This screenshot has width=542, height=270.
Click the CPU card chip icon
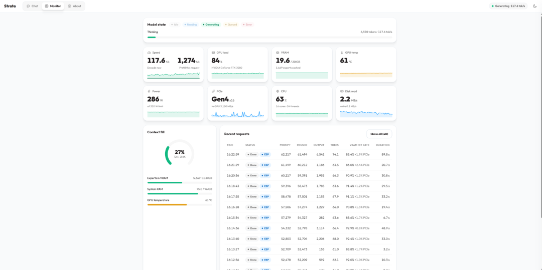(278, 91)
